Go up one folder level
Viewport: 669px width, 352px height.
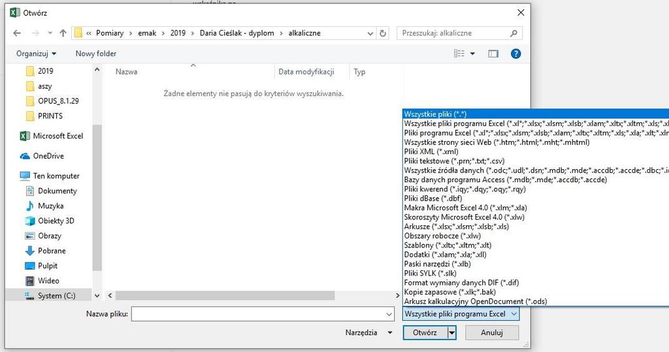[63, 33]
